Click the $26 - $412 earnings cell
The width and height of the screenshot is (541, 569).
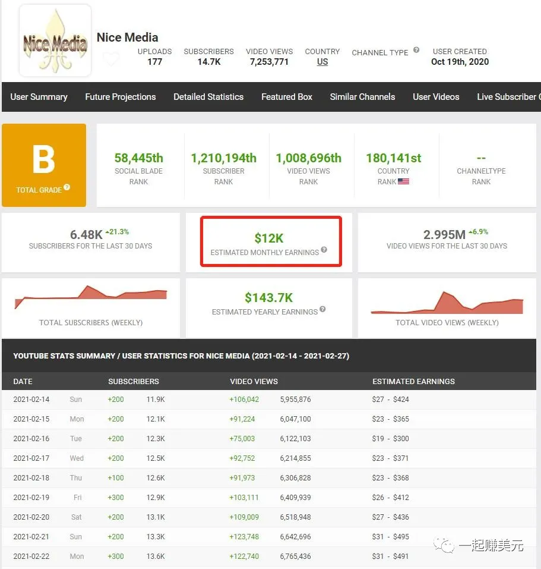[x=390, y=498]
